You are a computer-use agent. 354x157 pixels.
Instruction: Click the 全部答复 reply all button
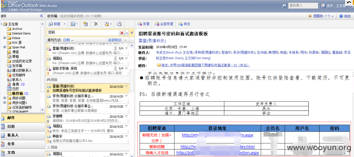pos(164,24)
